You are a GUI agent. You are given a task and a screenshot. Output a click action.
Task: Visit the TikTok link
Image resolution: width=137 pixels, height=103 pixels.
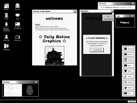tap(129, 77)
